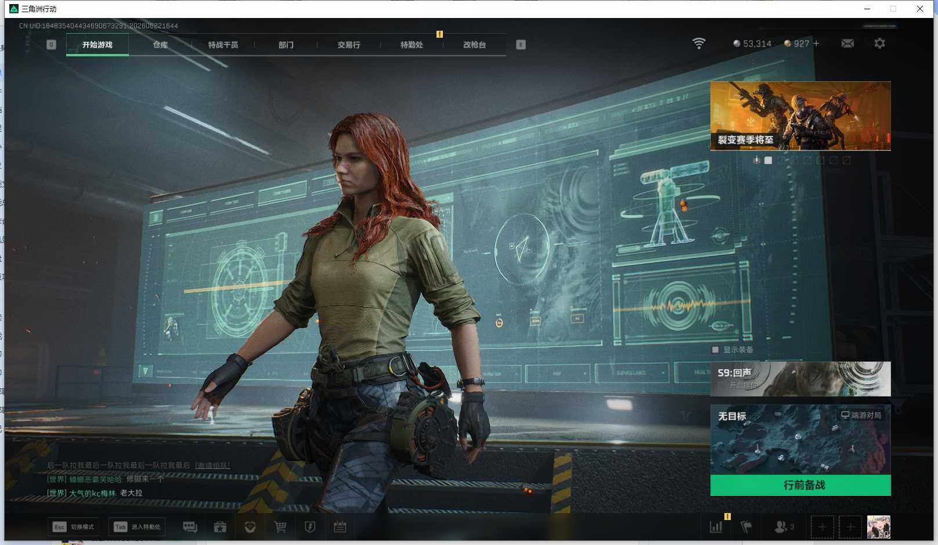Add teammate in second empty squad slot
The width and height of the screenshot is (938, 545).
pos(850,527)
